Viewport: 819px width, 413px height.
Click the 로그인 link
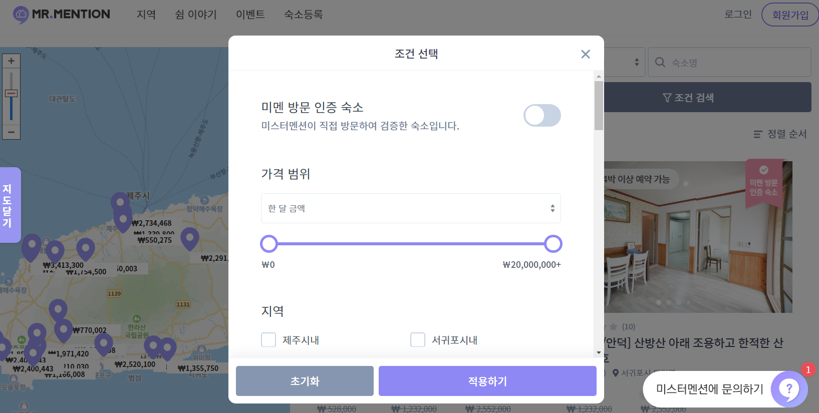click(x=738, y=15)
